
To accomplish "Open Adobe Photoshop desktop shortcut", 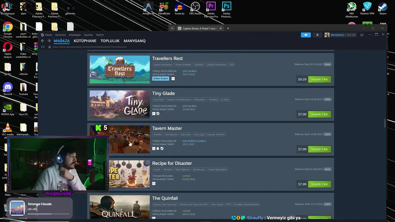I will click(x=227, y=9).
